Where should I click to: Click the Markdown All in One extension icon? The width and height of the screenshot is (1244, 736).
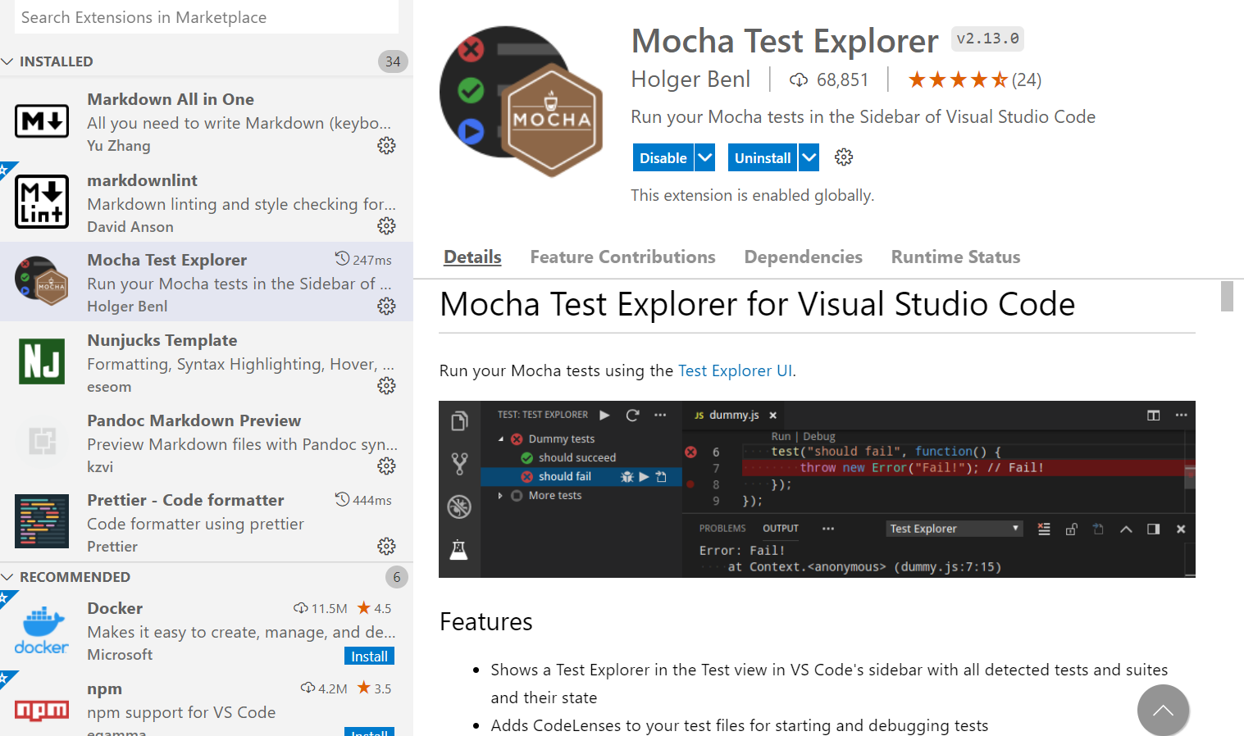41,121
